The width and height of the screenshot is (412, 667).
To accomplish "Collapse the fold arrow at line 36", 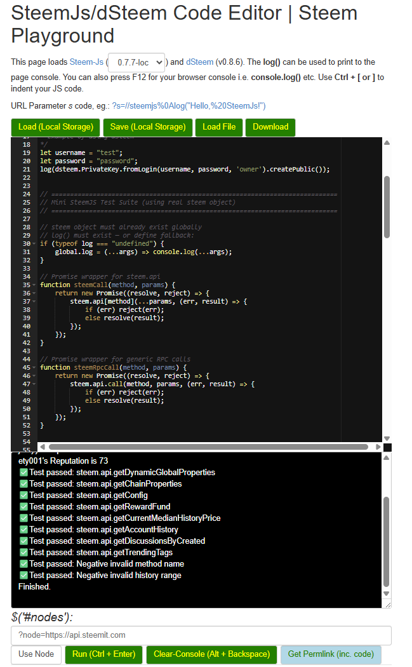I will click(x=34, y=293).
